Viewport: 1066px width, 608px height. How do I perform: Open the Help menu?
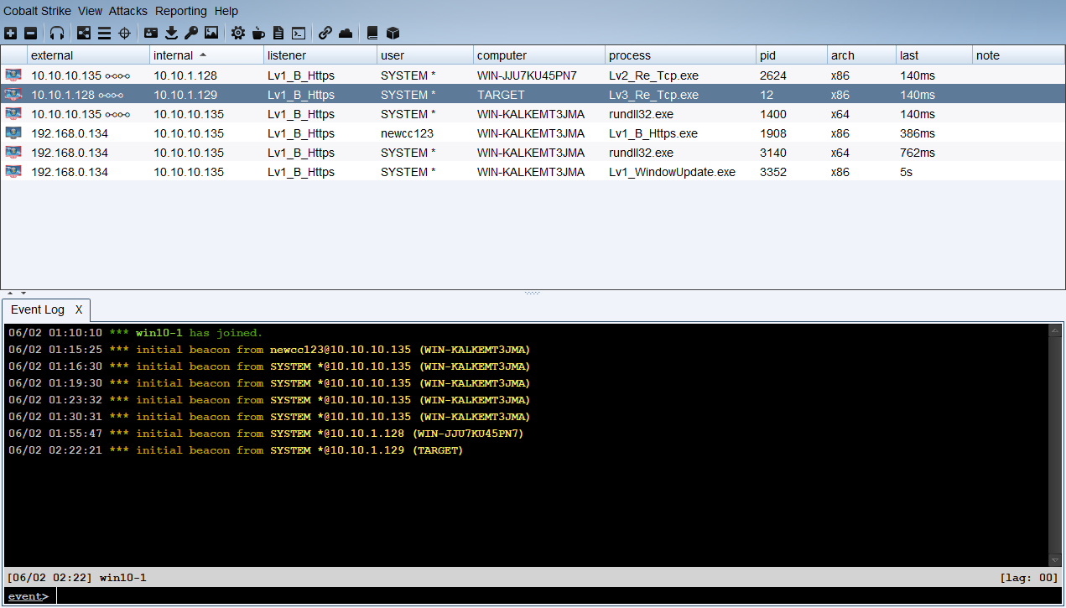226,11
